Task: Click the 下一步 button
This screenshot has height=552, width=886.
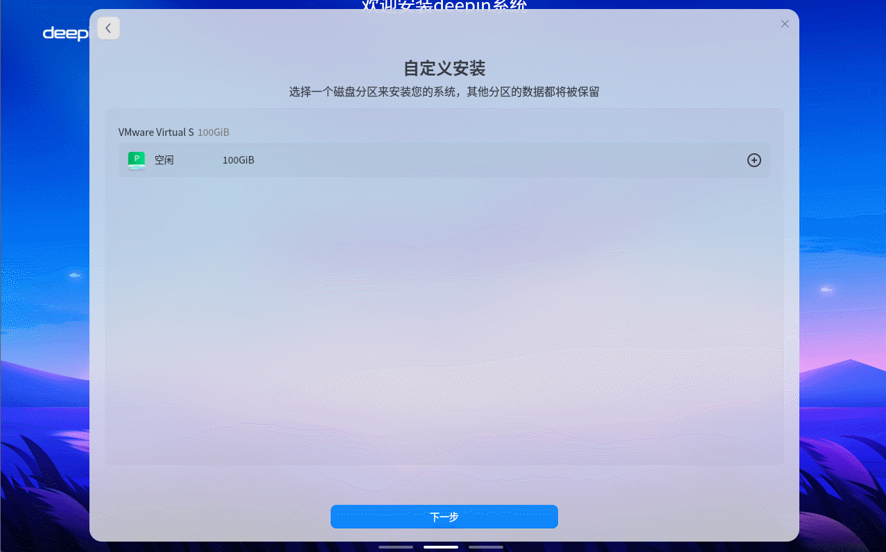Action: coord(444,517)
